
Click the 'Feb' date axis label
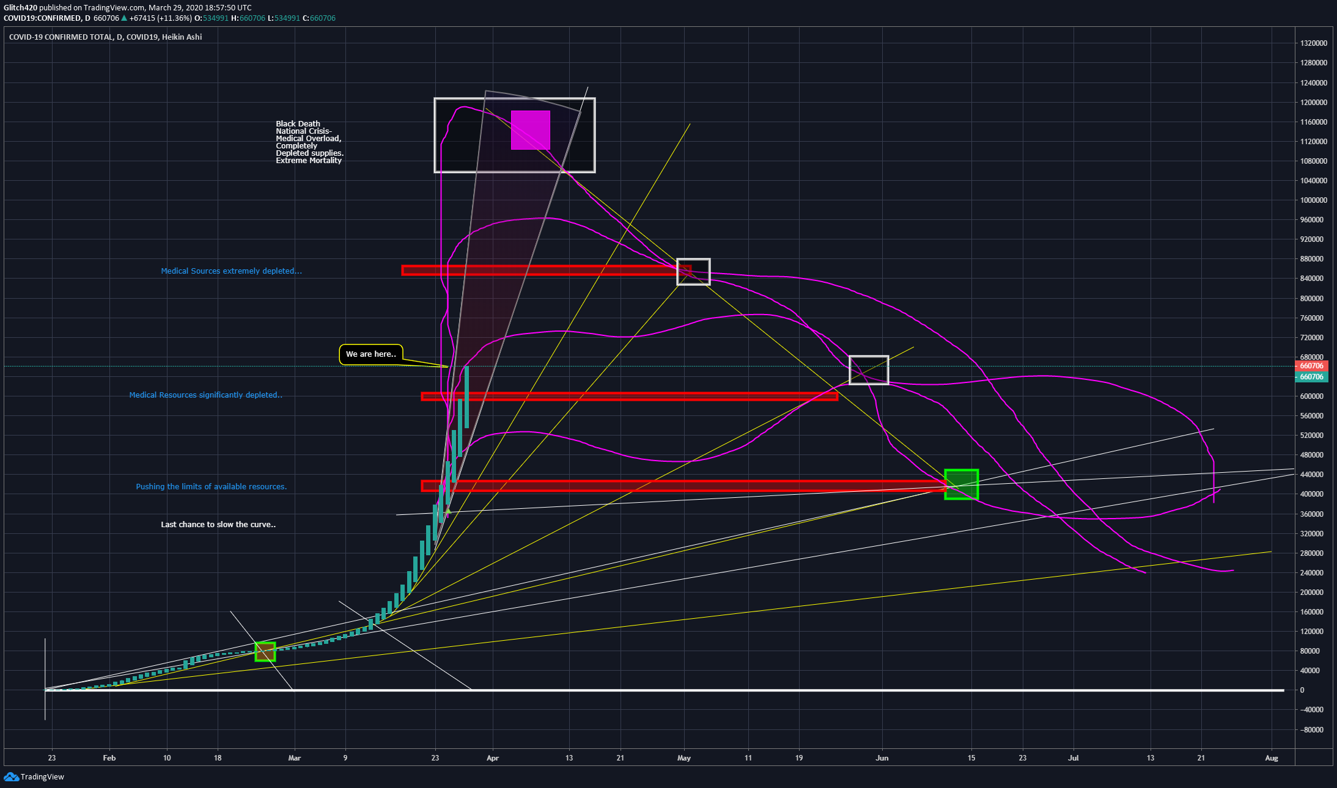(x=109, y=758)
